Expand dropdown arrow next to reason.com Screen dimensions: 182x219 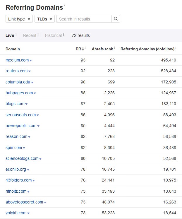[29, 137]
